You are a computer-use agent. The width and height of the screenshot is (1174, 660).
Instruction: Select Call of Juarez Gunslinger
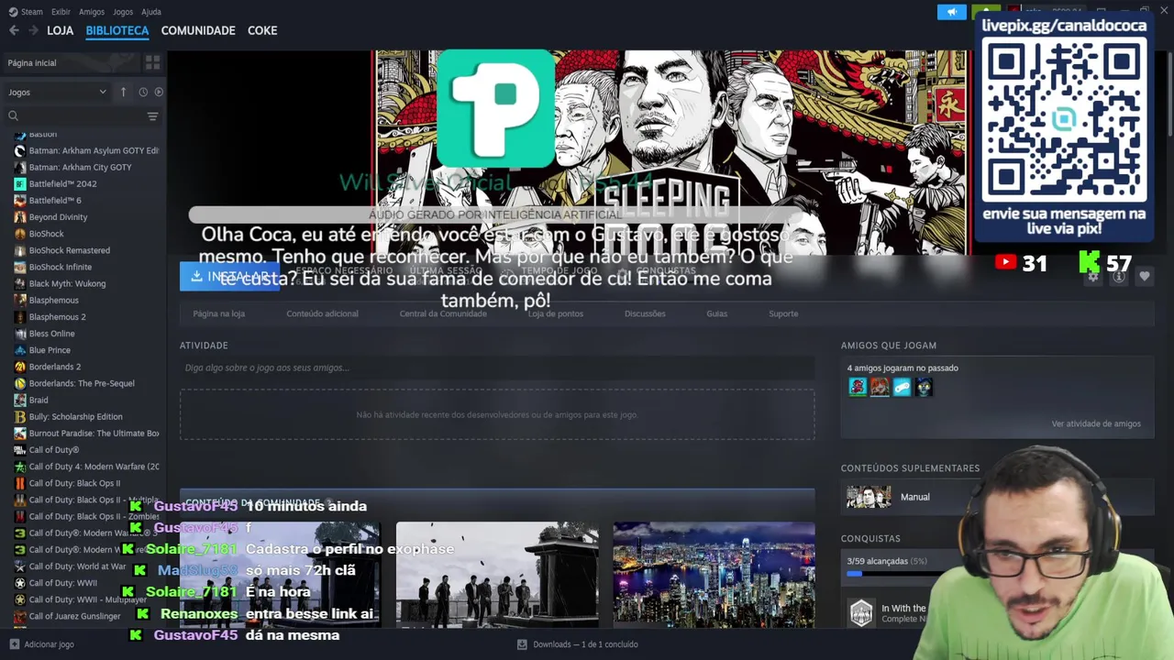[x=74, y=616]
